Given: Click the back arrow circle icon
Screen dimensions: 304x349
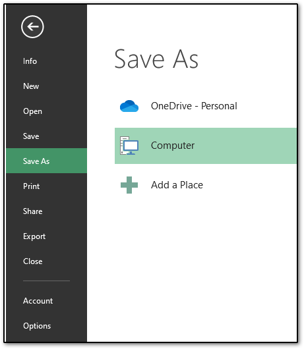Looking at the screenshot, I should (x=32, y=27).
